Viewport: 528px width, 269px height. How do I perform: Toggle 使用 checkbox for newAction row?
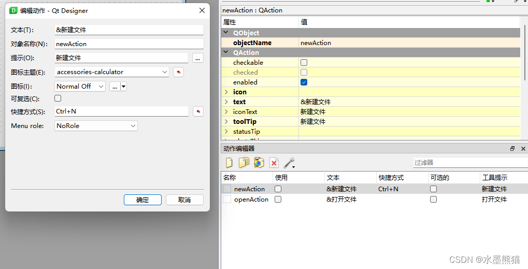[x=278, y=189]
